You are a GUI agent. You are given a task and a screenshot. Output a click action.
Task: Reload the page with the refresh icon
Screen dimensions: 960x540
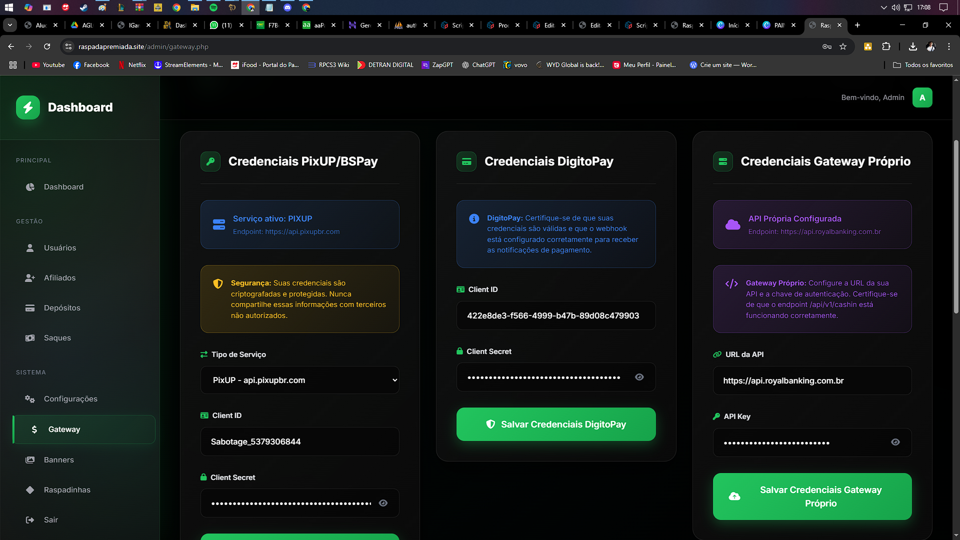(47, 46)
